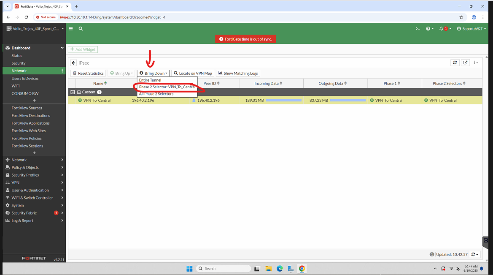Open FortiView Policies
The image size is (493, 275).
click(x=27, y=138)
